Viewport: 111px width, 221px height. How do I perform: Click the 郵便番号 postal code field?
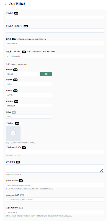[22, 74]
